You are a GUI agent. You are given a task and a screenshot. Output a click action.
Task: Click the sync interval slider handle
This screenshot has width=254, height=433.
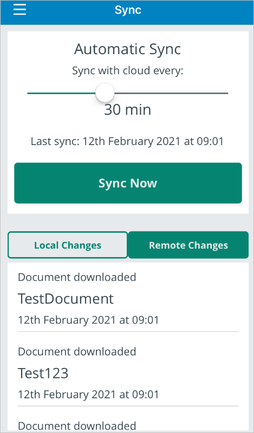coord(105,93)
